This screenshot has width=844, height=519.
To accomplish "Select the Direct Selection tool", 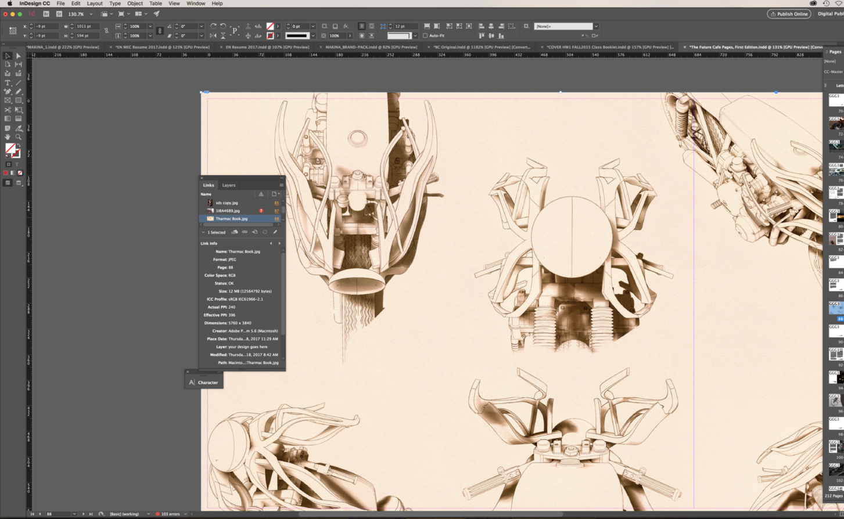I will click(x=18, y=56).
